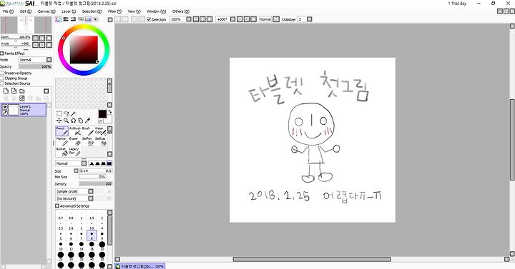This screenshot has width=515, height=269.
Task: Pick the move layer tool
Action: (59, 121)
